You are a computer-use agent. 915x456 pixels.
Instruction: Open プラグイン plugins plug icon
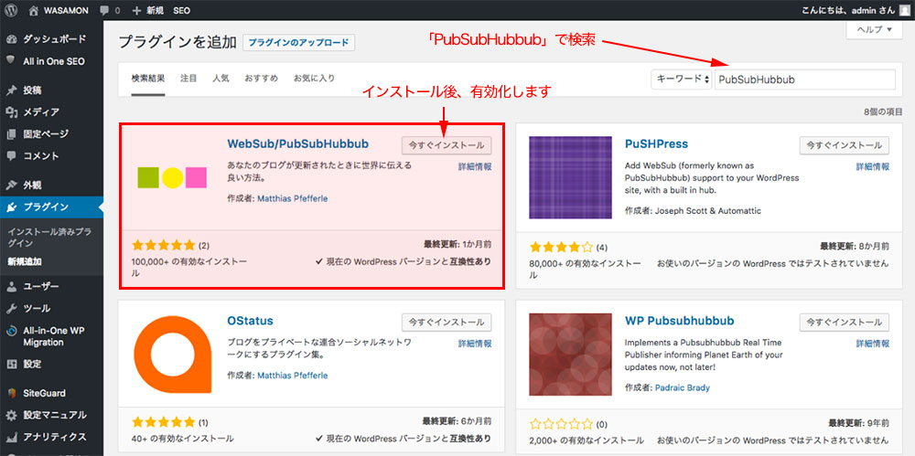pos(11,207)
